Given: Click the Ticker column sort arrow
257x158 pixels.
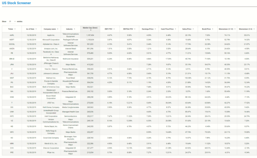Looking at the screenshot, I should 15,29.
